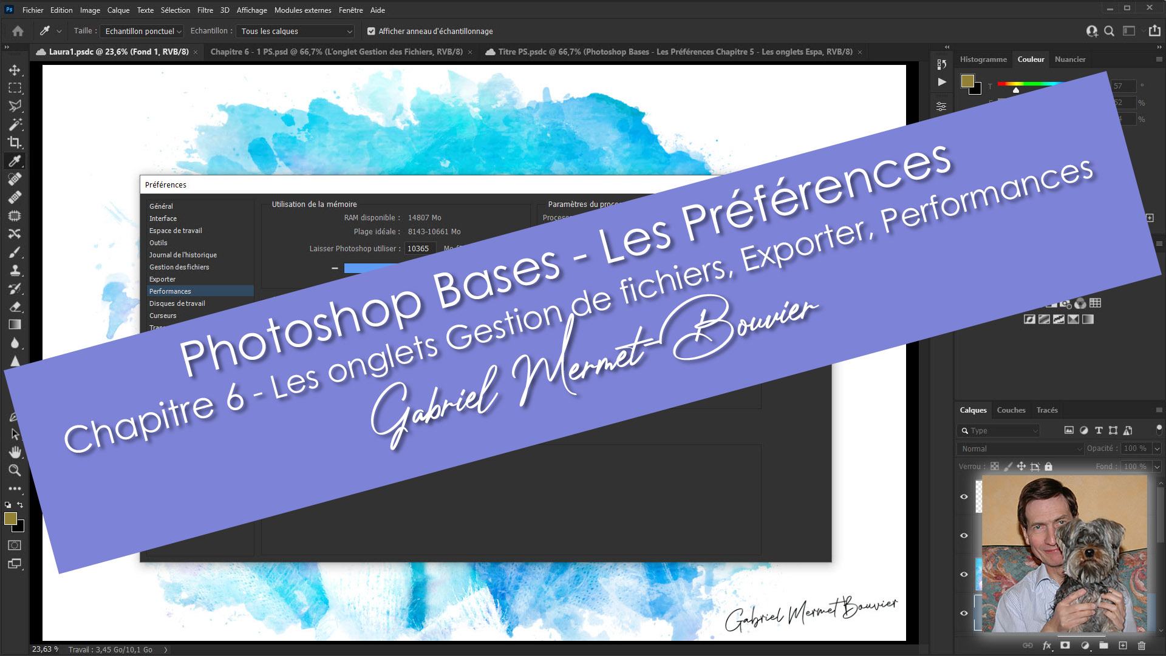
Task: Open the Filtre menu
Action: 205,10
